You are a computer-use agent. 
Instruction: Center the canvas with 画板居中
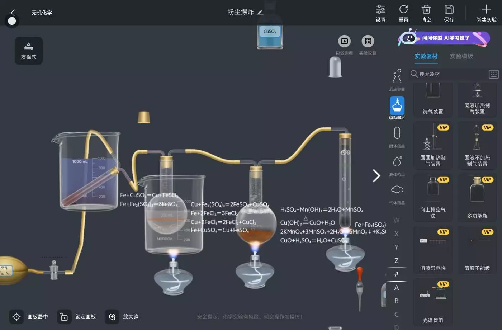tap(29, 317)
